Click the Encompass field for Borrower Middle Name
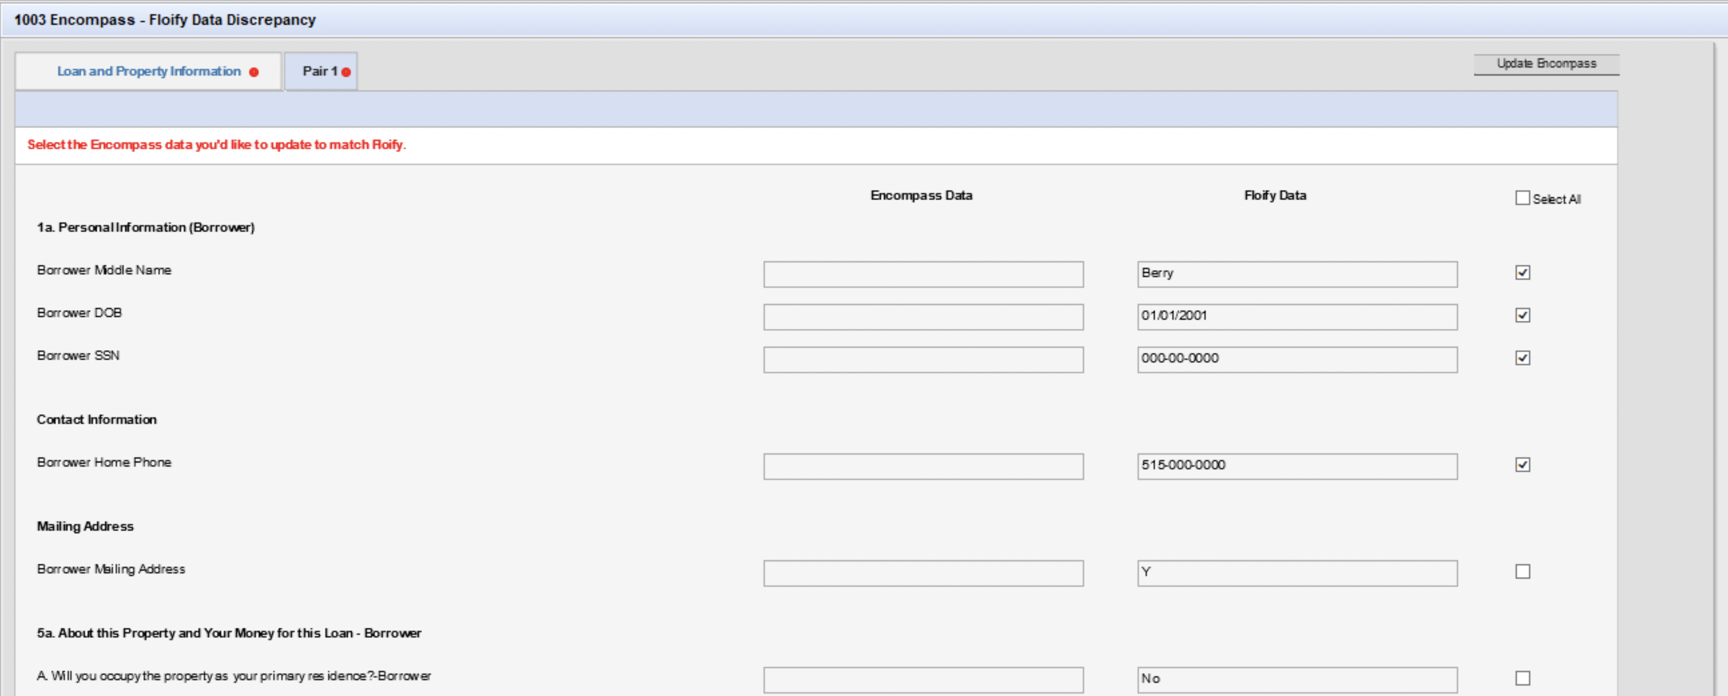1728x696 pixels. coord(922,274)
